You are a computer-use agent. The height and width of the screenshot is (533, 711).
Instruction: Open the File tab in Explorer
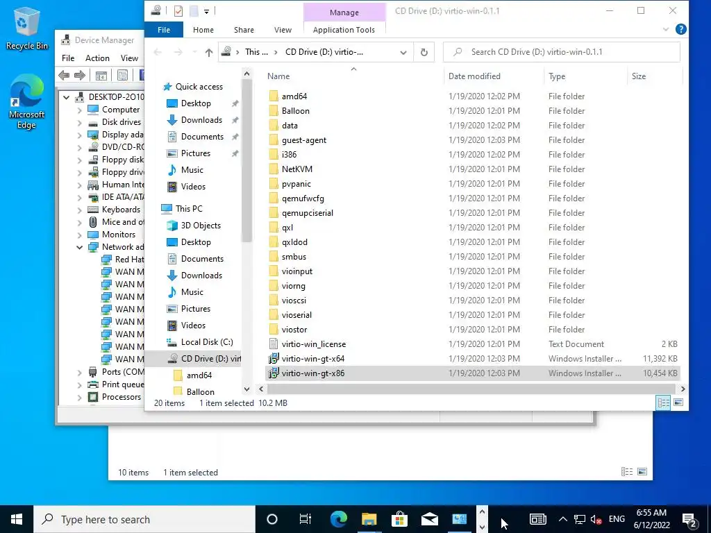164,30
